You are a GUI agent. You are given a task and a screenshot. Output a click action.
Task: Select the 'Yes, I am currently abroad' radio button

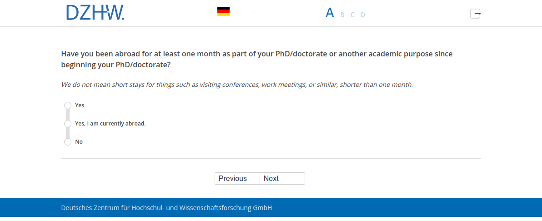(x=68, y=124)
